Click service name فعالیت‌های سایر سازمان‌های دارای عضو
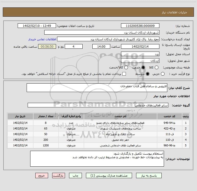The height and width of the screenshot is (191, 197). [x=120, y=123]
